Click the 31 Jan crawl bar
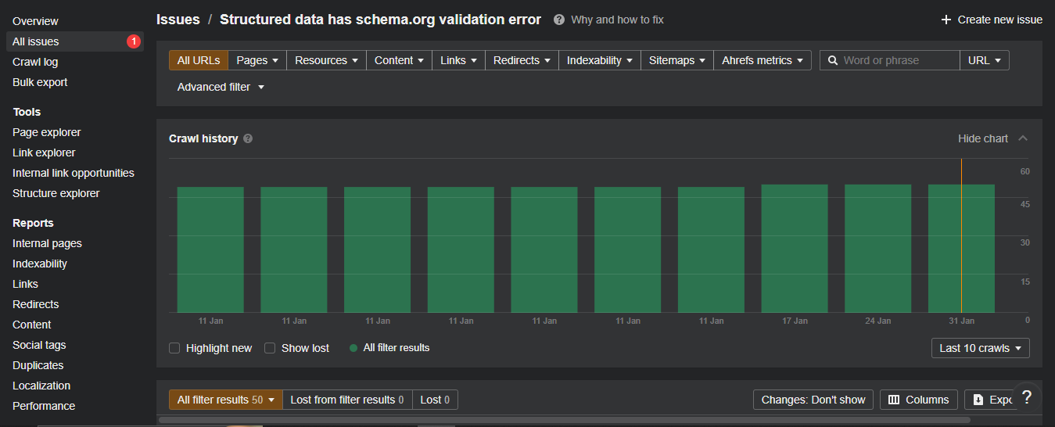 (961, 249)
